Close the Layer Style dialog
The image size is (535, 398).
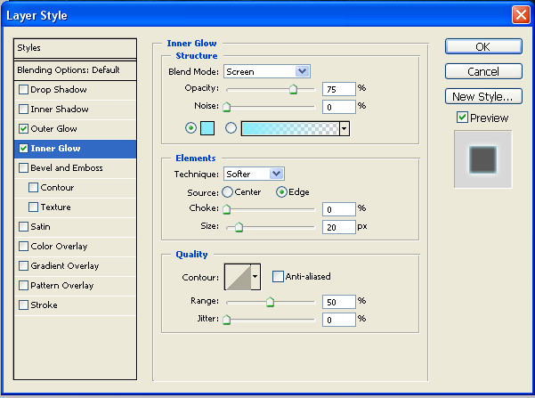[521, 15]
